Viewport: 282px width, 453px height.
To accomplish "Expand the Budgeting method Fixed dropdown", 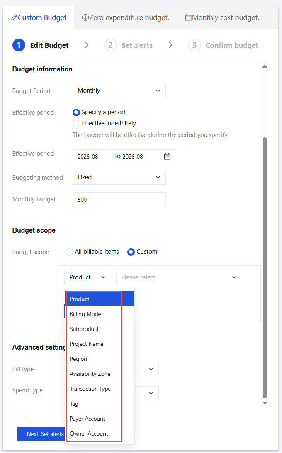I will pyautogui.click(x=119, y=178).
